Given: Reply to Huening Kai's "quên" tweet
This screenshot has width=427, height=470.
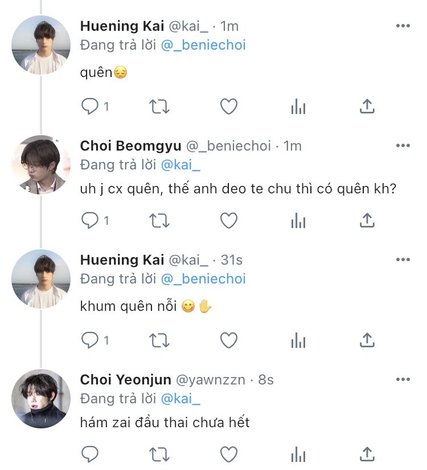Looking at the screenshot, I should click(x=90, y=106).
